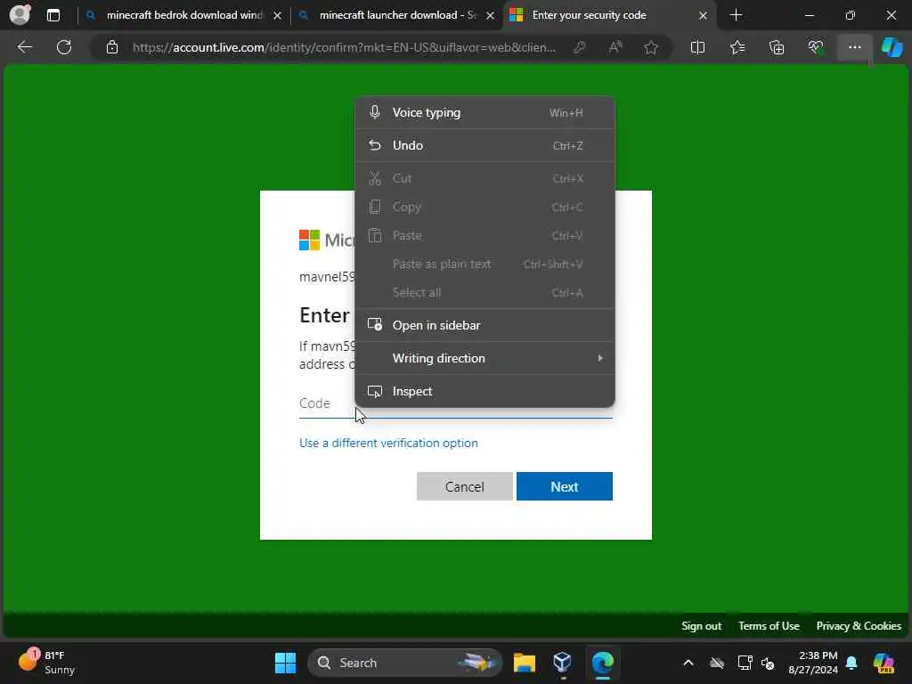Open a new tab with the plus button

pos(736,15)
